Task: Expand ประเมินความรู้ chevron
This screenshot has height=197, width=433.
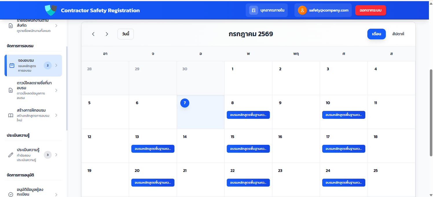Action: [x=56, y=155]
